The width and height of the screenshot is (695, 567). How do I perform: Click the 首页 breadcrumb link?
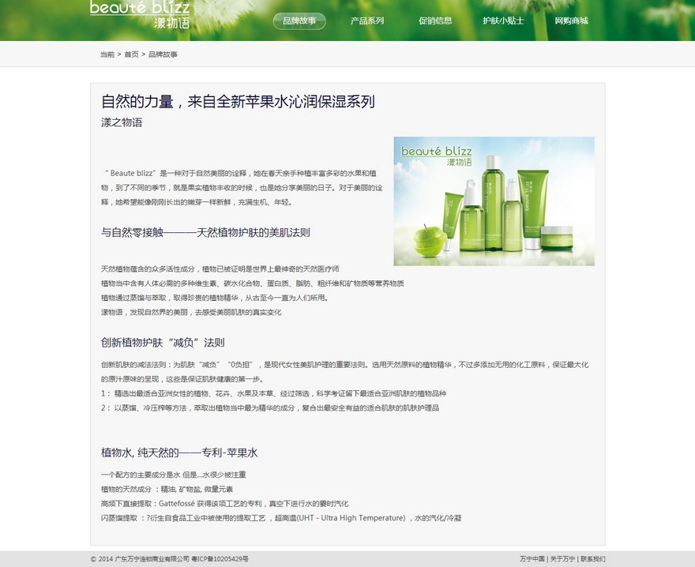(x=131, y=54)
